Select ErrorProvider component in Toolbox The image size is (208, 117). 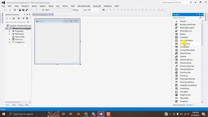[x=185, y=72]
